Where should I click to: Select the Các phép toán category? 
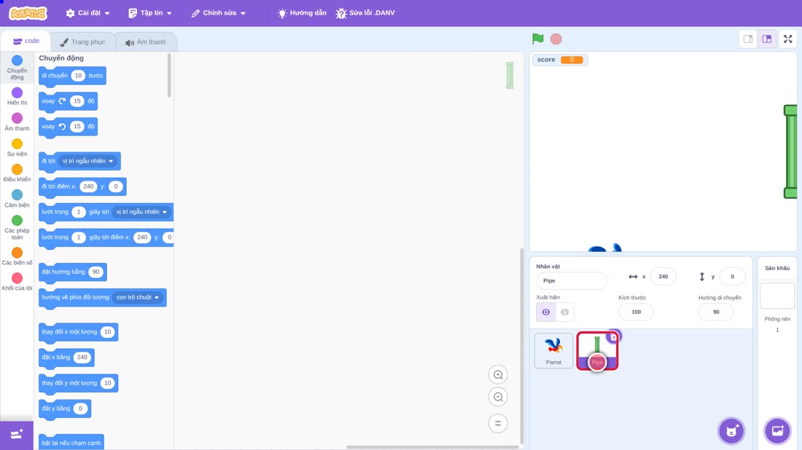(17, 227)
